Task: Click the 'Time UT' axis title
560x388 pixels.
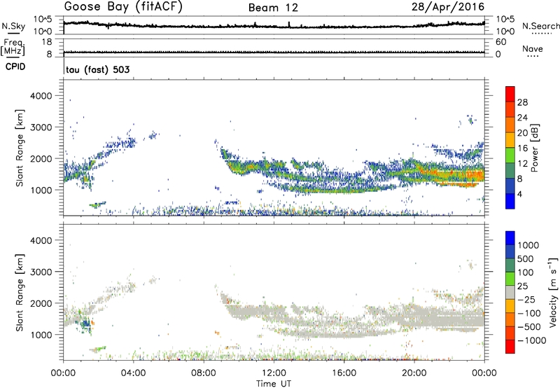Action: click(x=274, y=384)
